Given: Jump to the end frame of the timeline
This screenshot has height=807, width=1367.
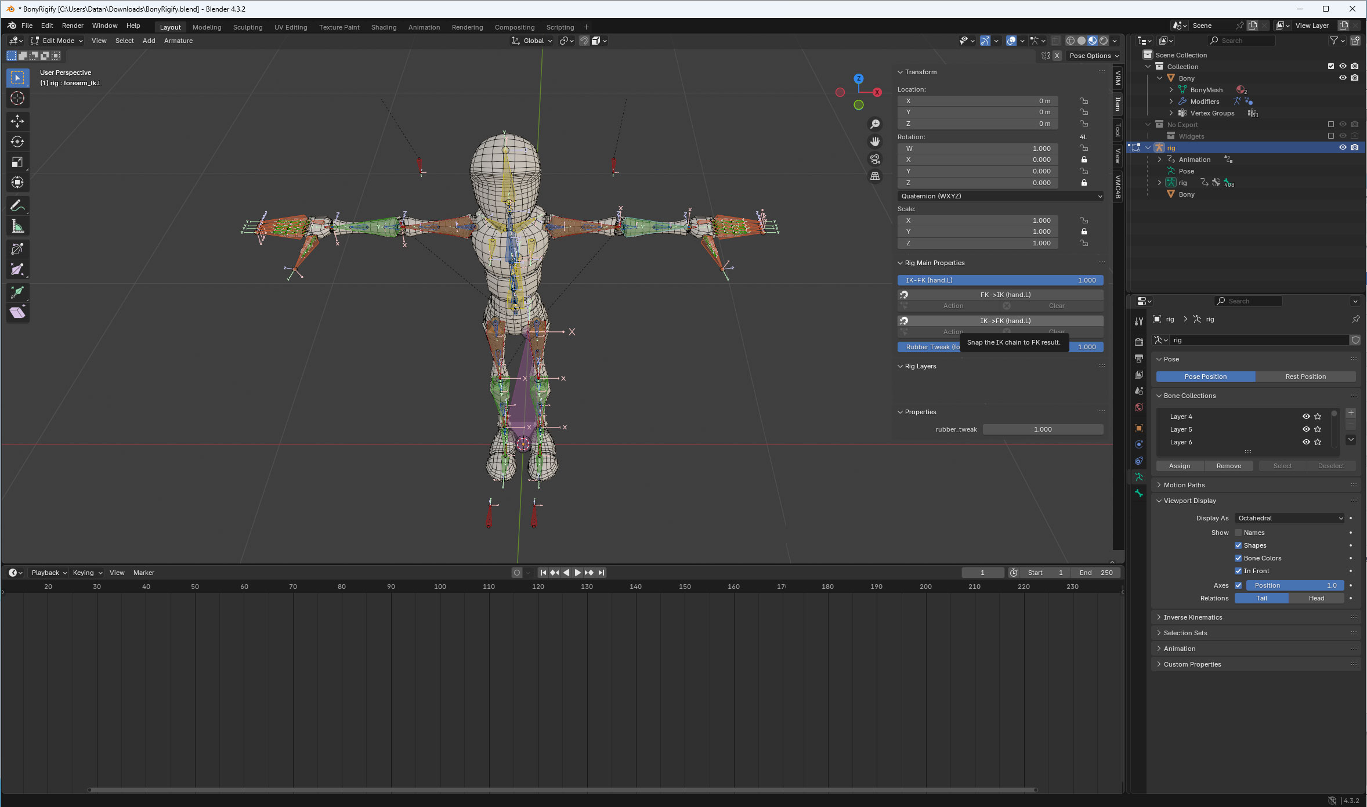Looking at the screenshot, I should coord(602,573).
